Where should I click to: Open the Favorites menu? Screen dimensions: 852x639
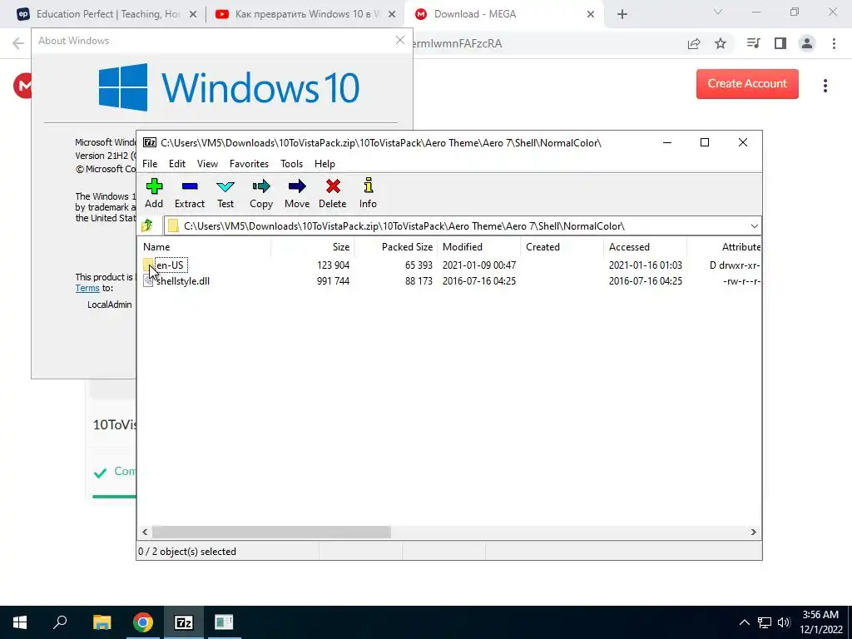tap(249, 164)
